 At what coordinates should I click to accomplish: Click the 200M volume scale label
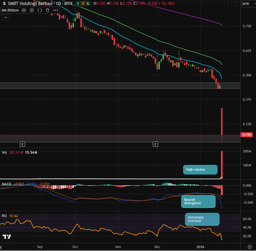(247, 151)
